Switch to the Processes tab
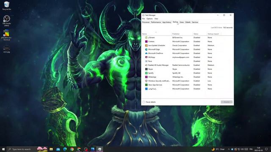 [146, 22]
